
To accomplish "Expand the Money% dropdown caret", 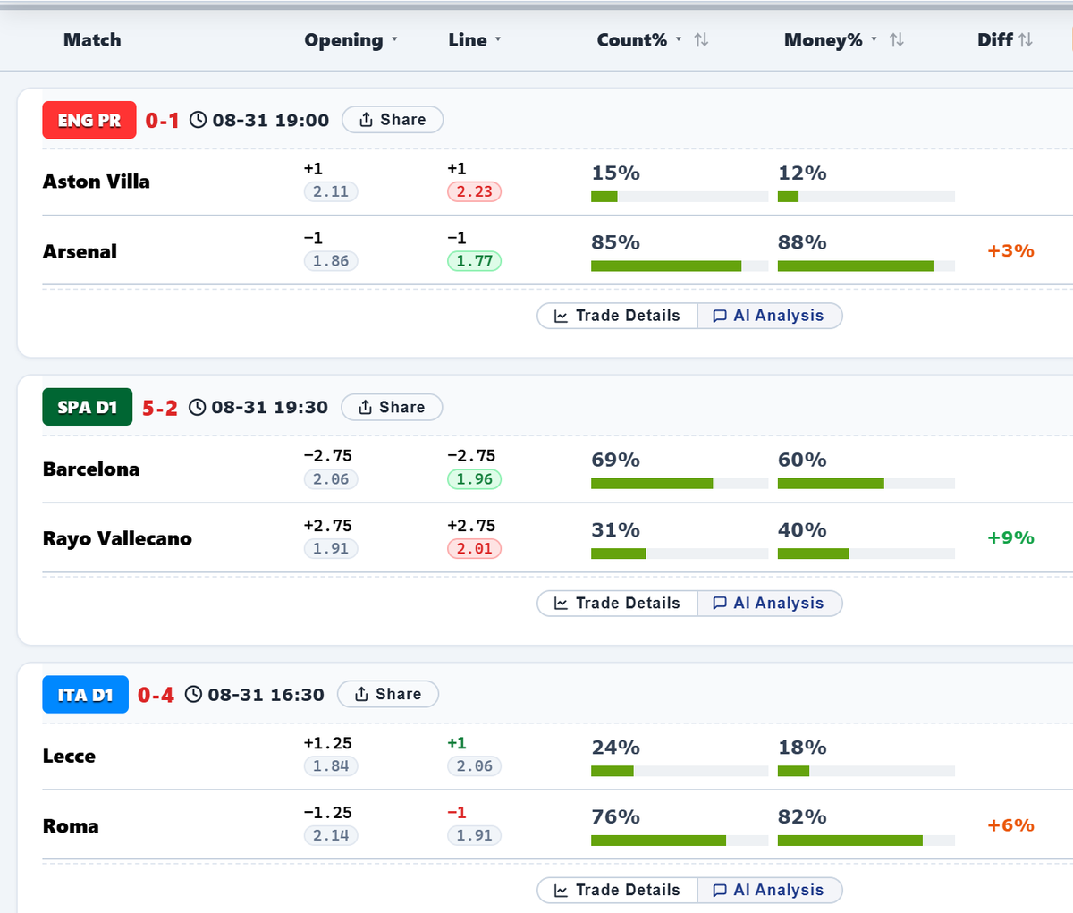I will coord(874,40).
